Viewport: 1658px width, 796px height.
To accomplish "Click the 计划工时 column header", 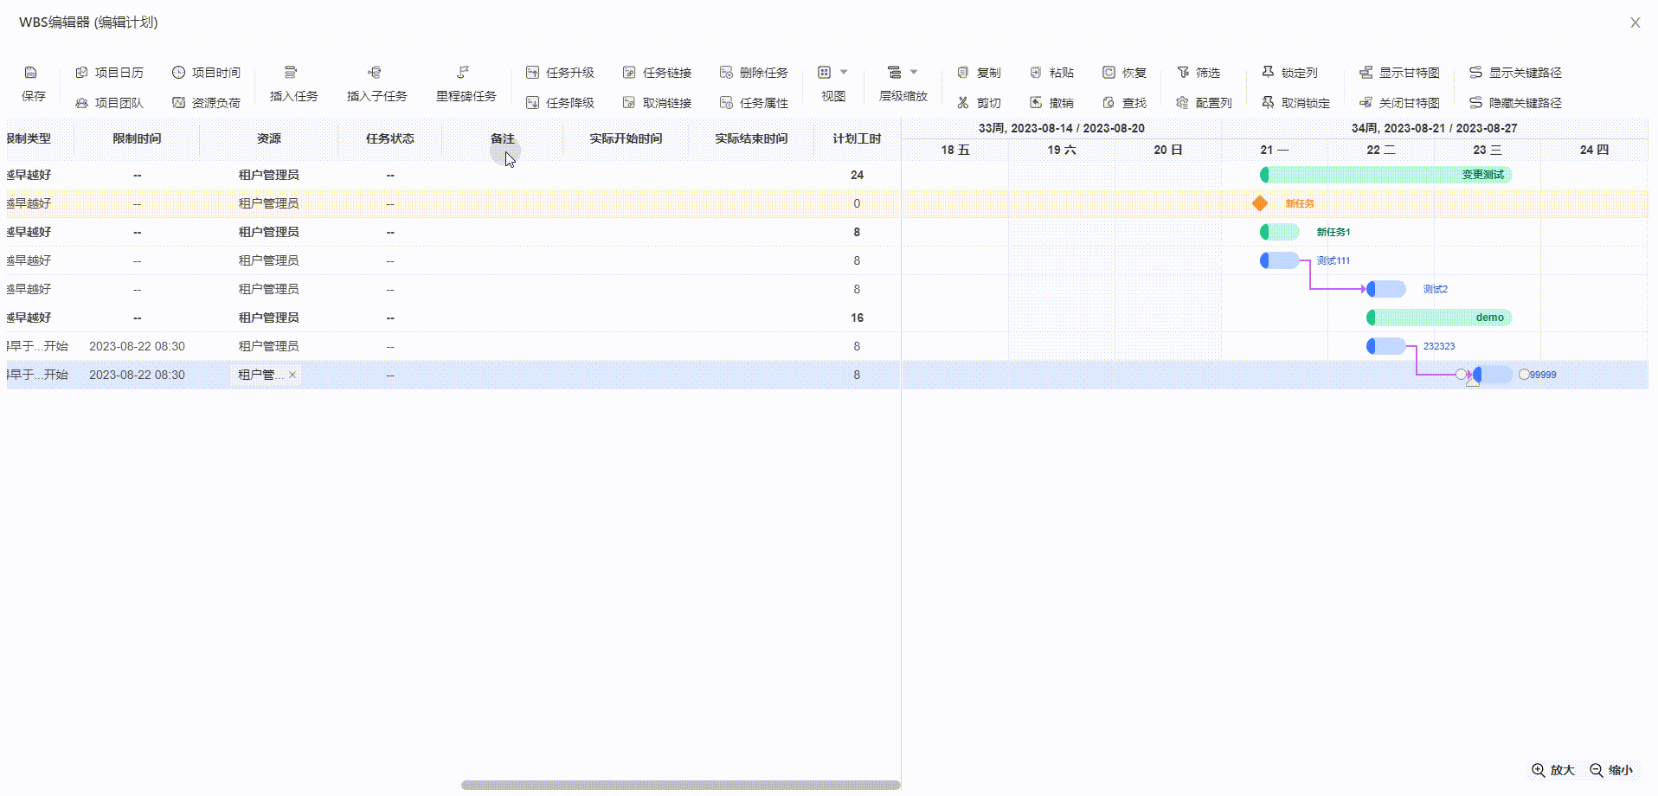I will pyautogui.click(x=857, y=138).
